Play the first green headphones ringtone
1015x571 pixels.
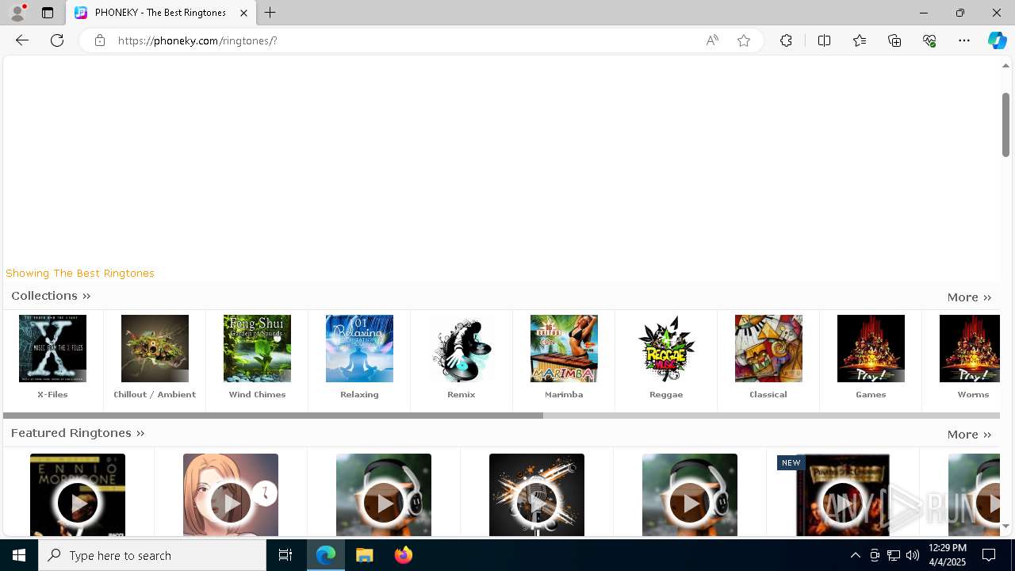point(384,503)
